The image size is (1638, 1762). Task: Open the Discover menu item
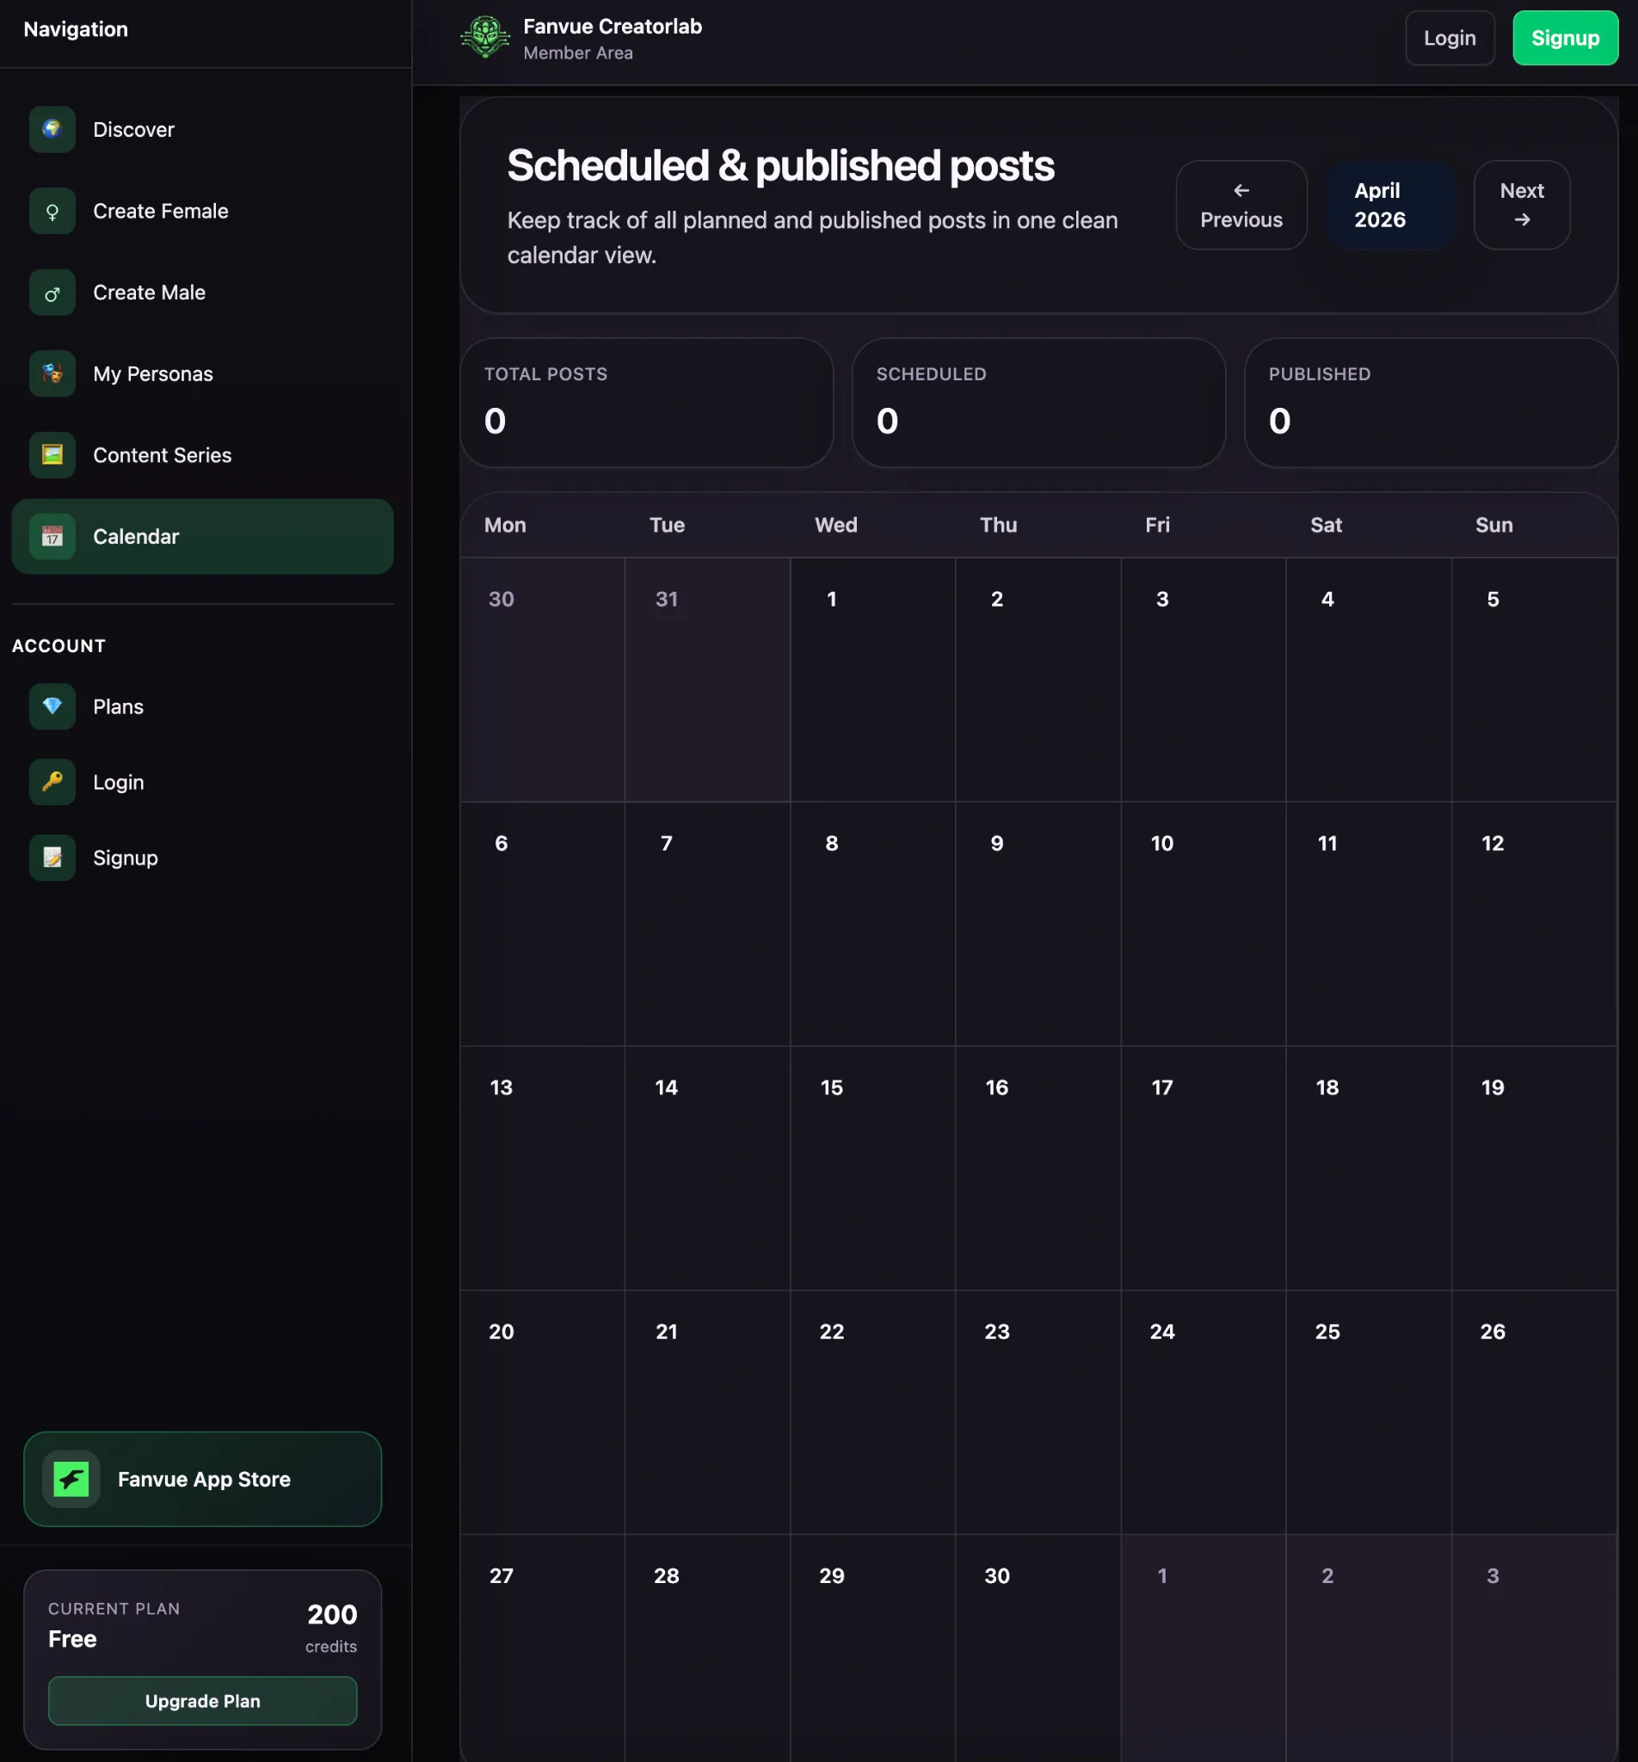click(x=202, y=129)
